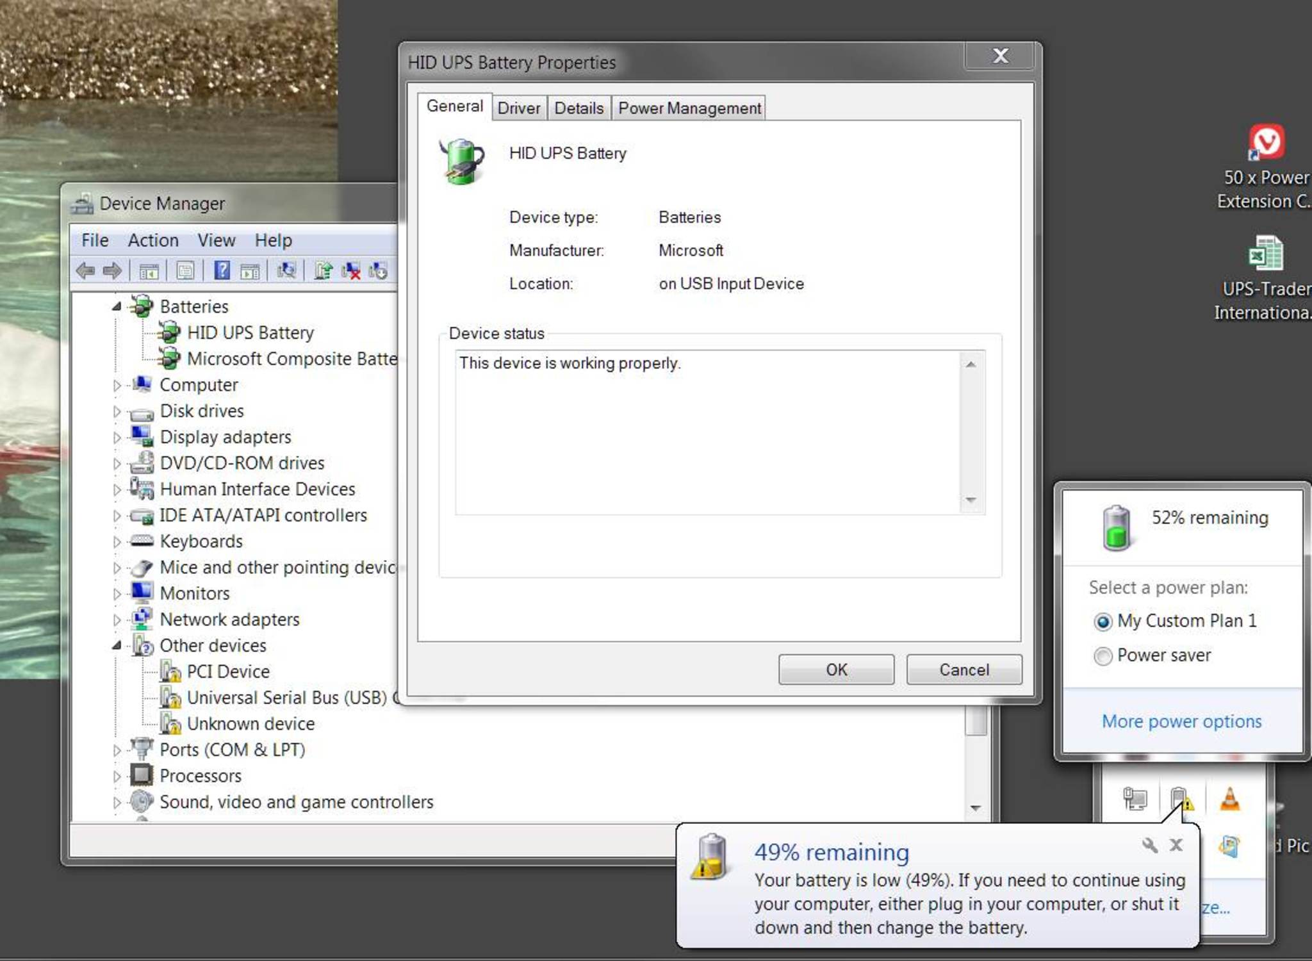Viewport: 1312px width, 961px height.
Task: Click the VLC cone tray icon
Action: [1229, 799]
